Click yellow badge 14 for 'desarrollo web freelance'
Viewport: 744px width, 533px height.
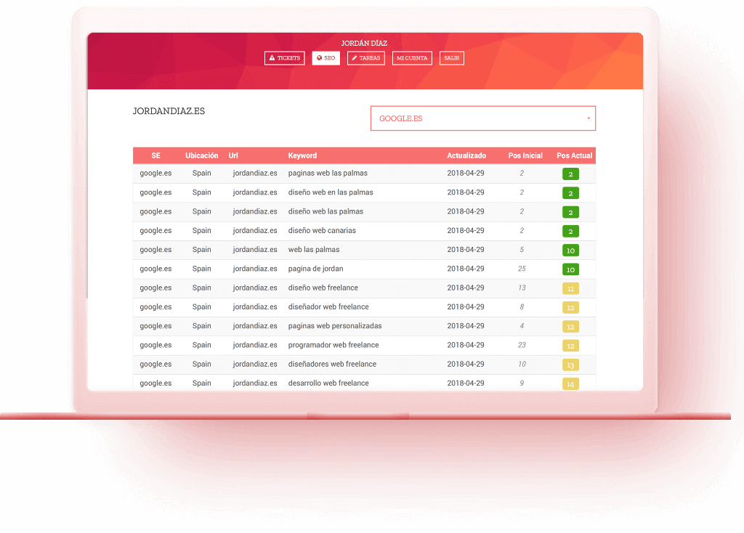[570, 383]
